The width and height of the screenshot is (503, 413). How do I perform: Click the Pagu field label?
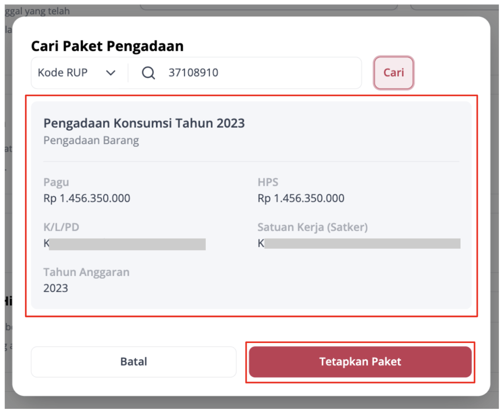(x=56, y=182)
